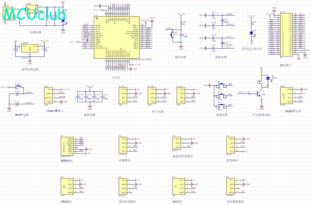Select filter capacitor S_C10 100nF
Viewport: 311px width, 205px height.
pyautogui.click(x=78, y=96)
